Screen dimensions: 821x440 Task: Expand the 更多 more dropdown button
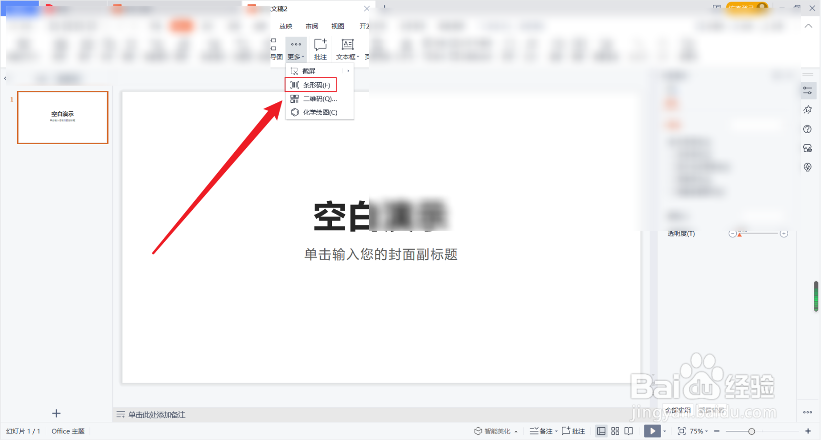click(x=296, y=49)
